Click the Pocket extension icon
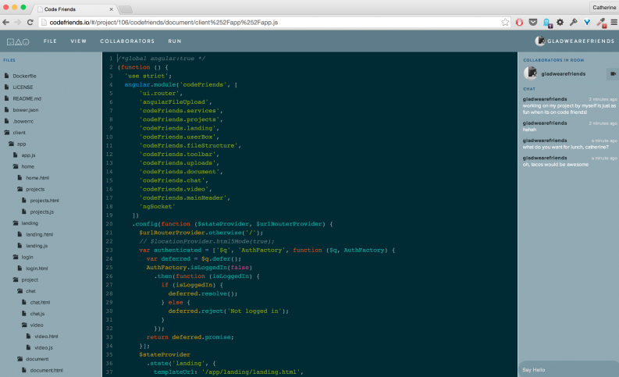 click(x=533, y=22)
